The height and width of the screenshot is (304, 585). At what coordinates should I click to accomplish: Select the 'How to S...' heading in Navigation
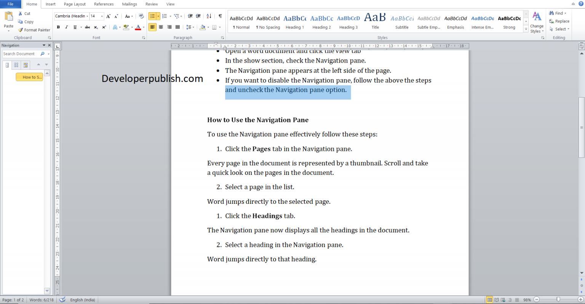(29, 77)
